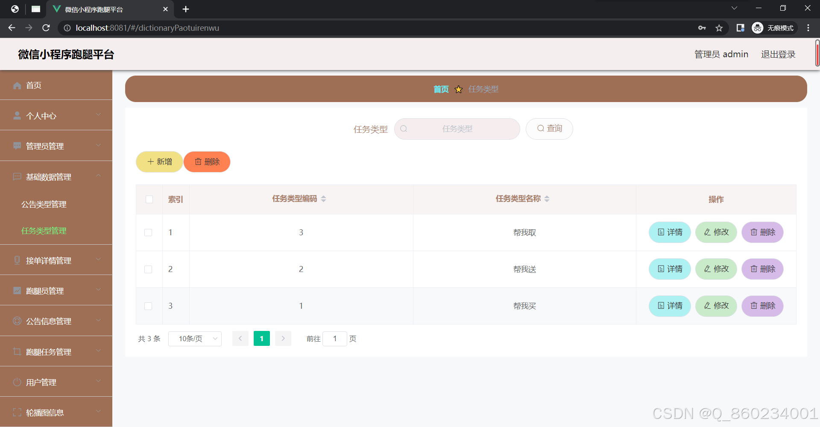Click the home icon in the sidebar

tap(17, 85)
